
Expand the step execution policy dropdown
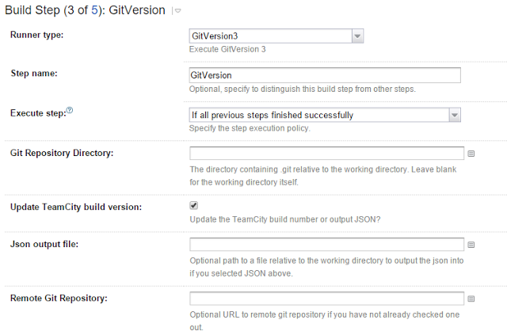pyautogui.click(x=325, y=115)
